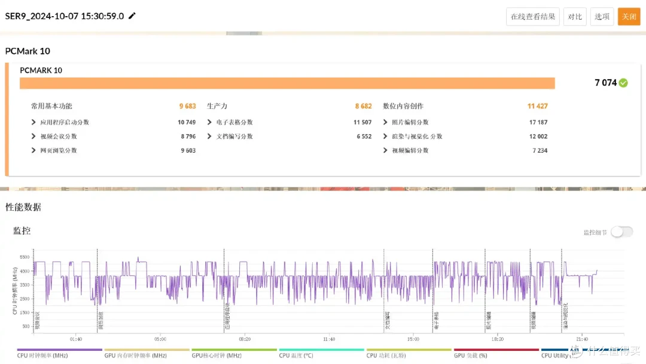This screenshot has width=646, height=364.
Task: Select the GPU 负载 (%) legend tab
Action: coord(496,354)
